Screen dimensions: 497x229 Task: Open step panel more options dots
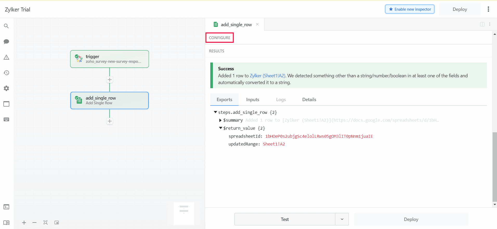pyautogui.click(x=490, y=24)
